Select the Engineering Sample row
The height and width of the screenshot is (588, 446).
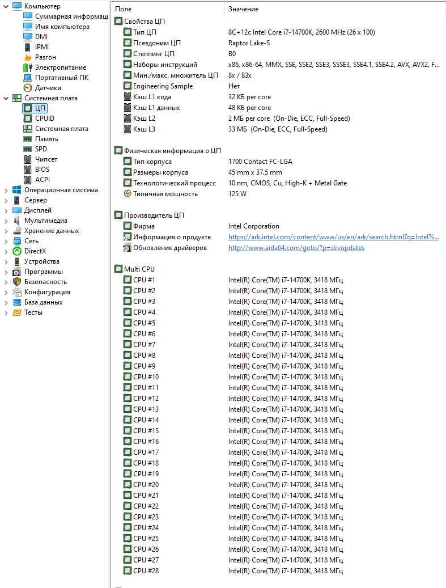(x=279, y=86)
